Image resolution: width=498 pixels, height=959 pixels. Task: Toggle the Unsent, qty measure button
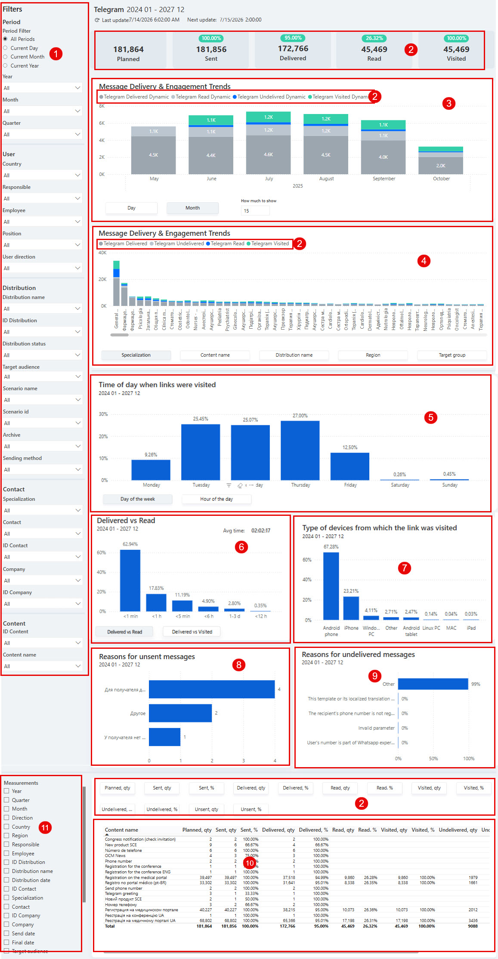206,809
